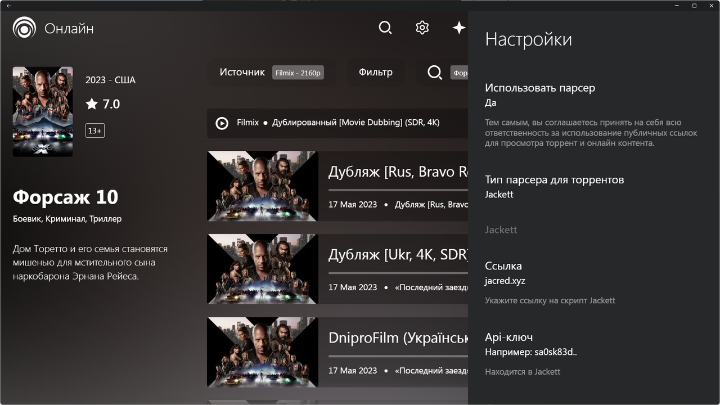Click hint Укажите ссылку на скрипт Jackett
This screenshot has width=720, height=405.
[550, 300]
